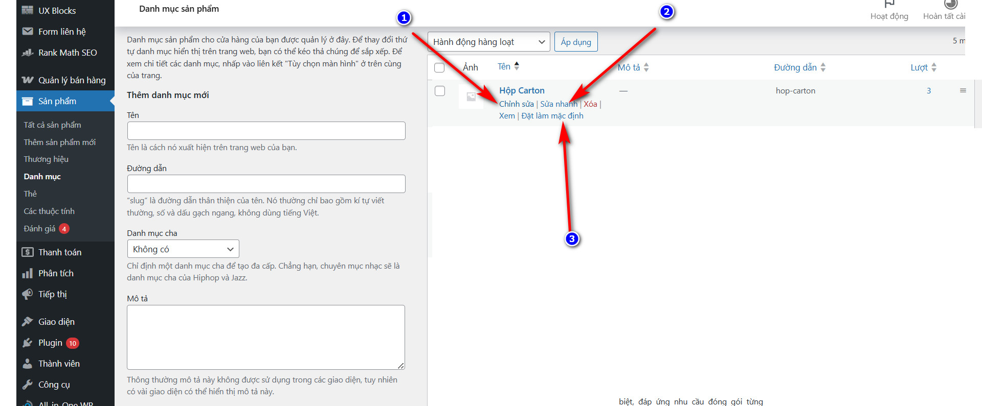This screenshot has width=982, height=406.
Task: Click the Hộp Carton placeholder thumbnail
Action: 471,97
